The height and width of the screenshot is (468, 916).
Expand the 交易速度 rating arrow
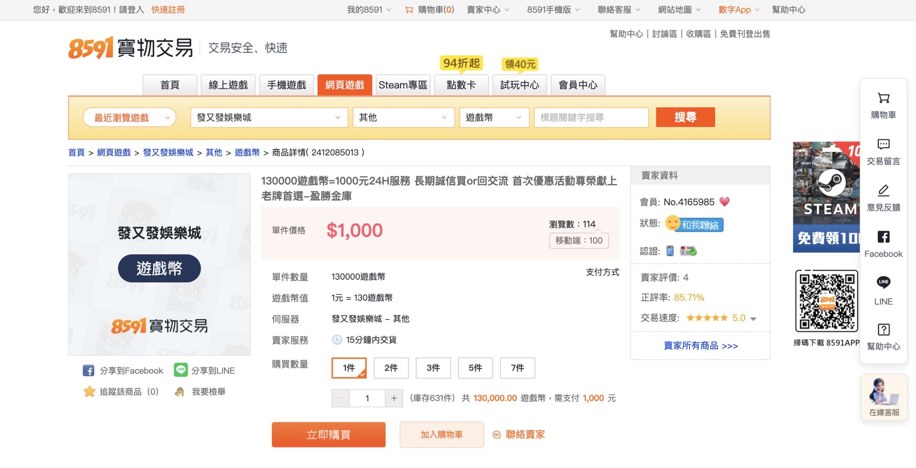[x=753, y=319]
